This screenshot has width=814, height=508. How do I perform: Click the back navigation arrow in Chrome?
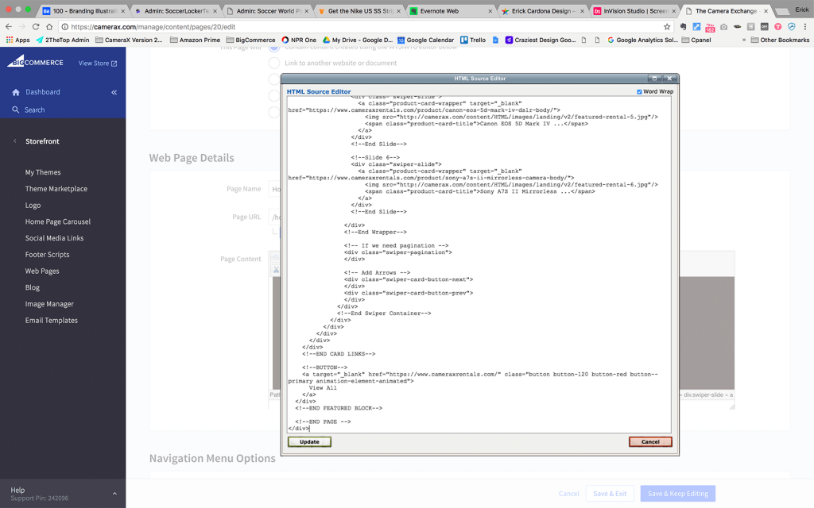tap(8, 26)
